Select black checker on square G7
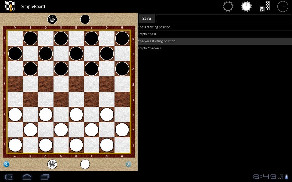 (x=107, y=53)
